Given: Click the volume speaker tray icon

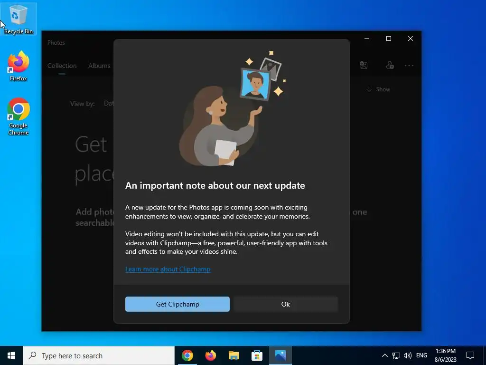Looking at the screenshot, I should (408, 355).
